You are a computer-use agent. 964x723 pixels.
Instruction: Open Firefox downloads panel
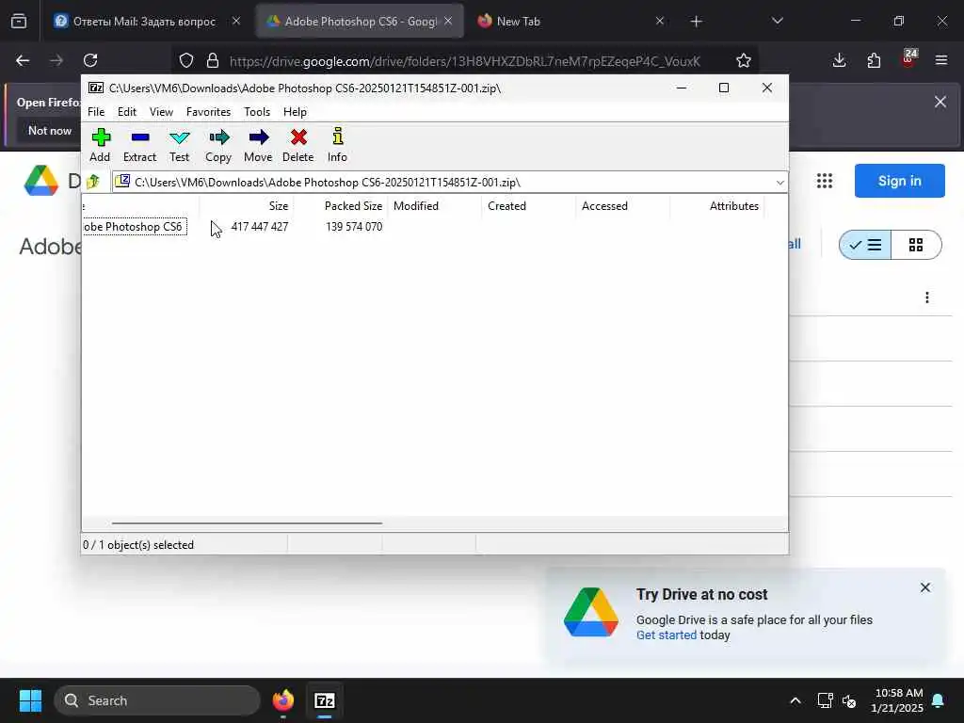[x=839, y=60]
